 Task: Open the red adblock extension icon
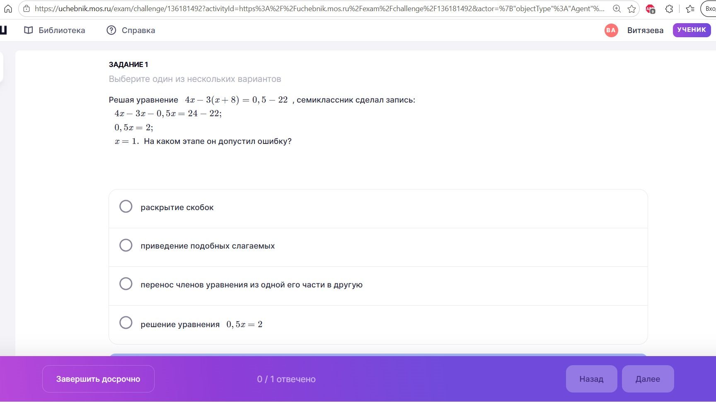point(651,9)
